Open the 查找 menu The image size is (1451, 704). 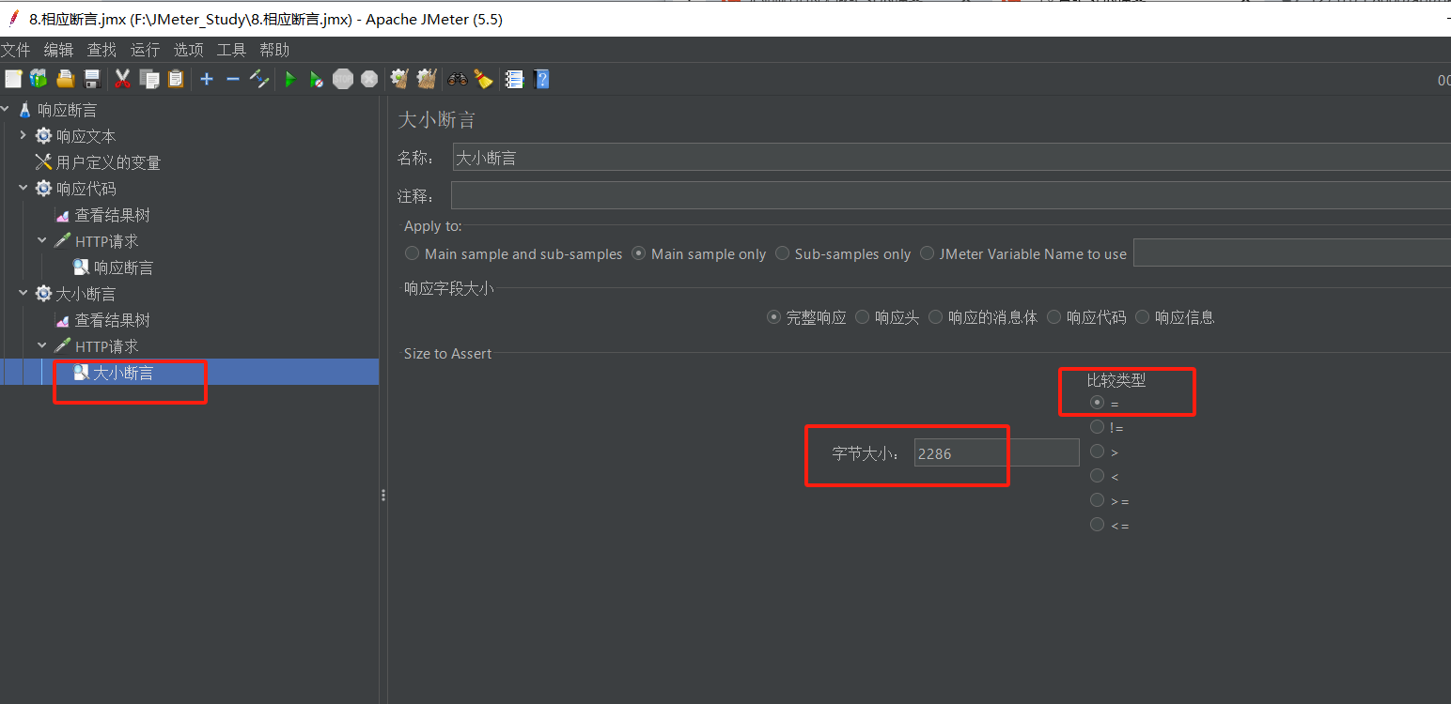click(101, 50)
